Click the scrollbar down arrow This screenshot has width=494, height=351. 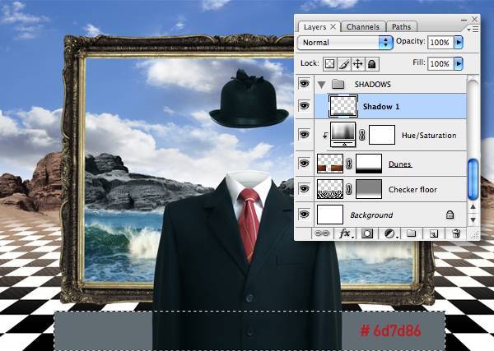(x=473, y=219)
